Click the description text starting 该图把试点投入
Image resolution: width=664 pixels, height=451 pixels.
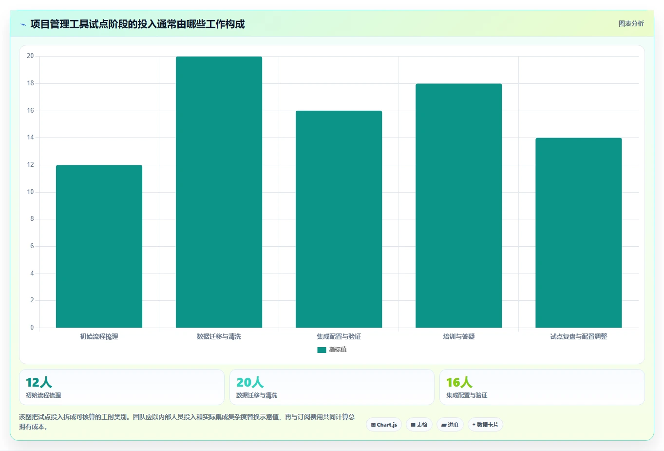coord(187,422)
